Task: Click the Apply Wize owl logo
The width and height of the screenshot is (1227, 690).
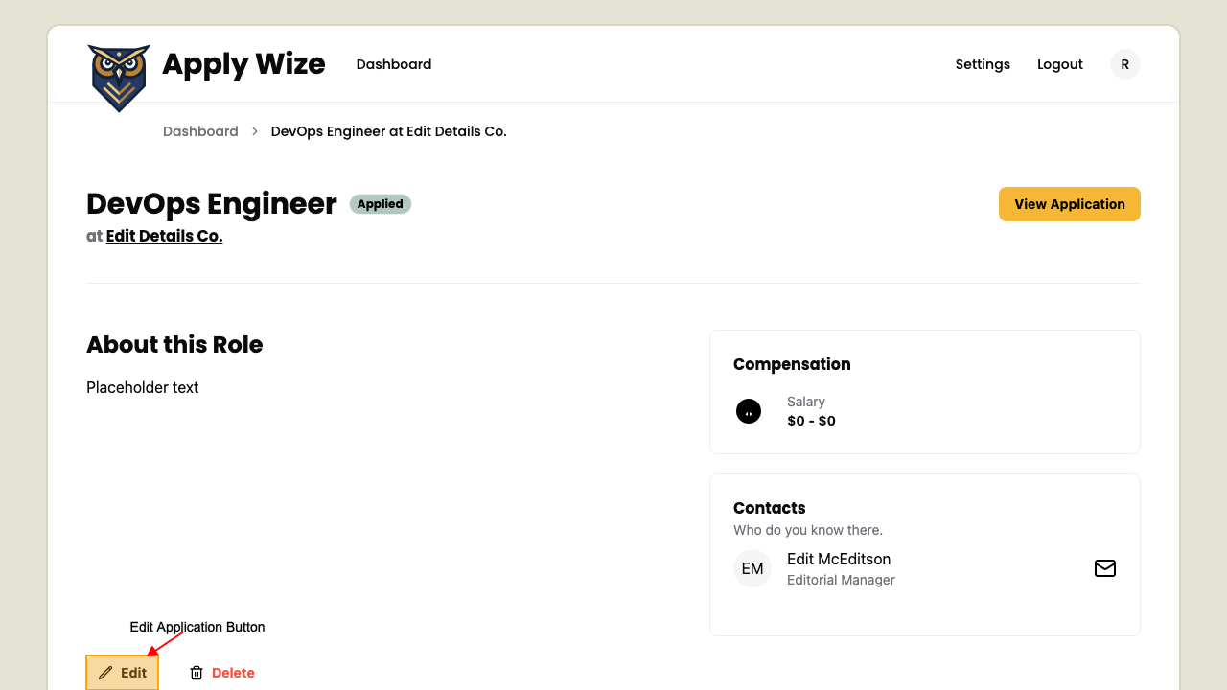Action: click(118, 77)
